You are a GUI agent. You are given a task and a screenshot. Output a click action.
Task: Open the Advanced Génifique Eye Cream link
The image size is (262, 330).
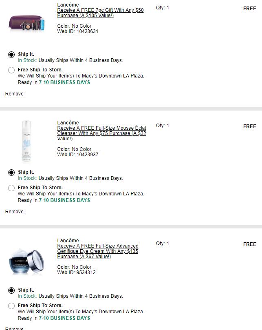pos(98,251)
